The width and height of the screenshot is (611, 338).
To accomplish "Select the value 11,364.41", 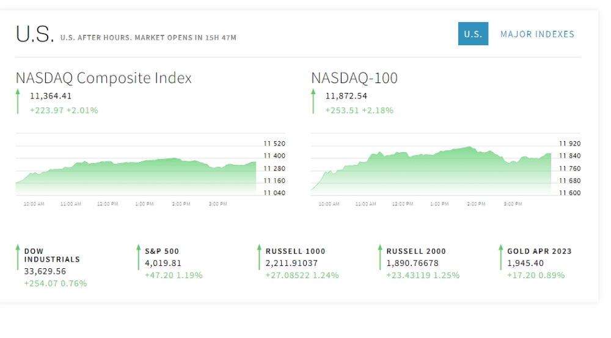I will (51, 96).
